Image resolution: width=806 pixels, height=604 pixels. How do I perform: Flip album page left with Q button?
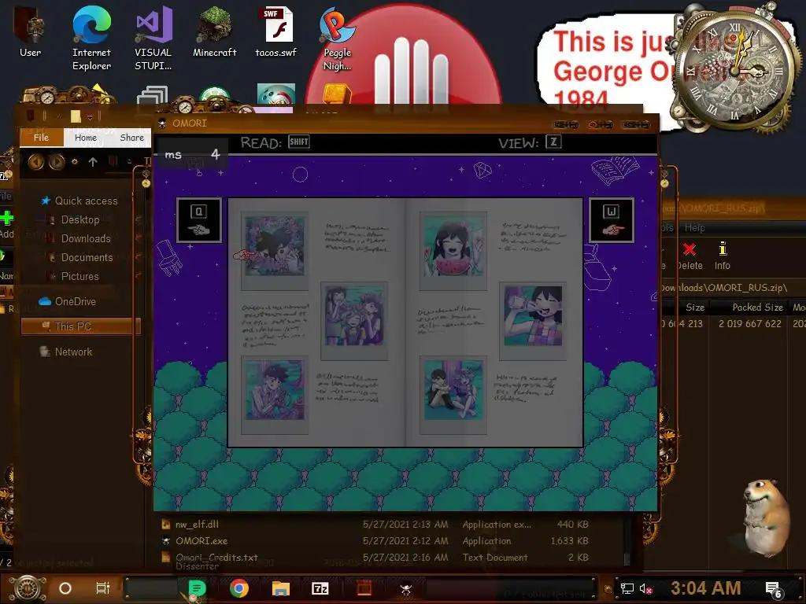[199, 220]
